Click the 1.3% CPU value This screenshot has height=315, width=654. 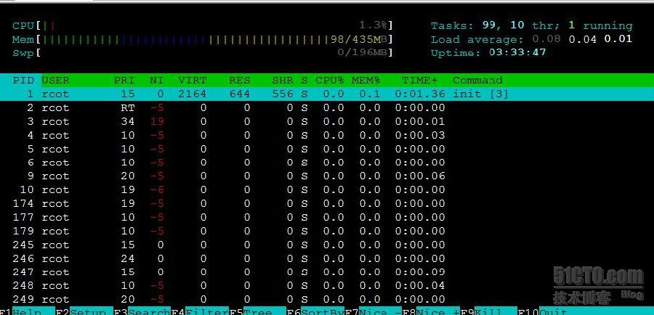coord(374,26)
